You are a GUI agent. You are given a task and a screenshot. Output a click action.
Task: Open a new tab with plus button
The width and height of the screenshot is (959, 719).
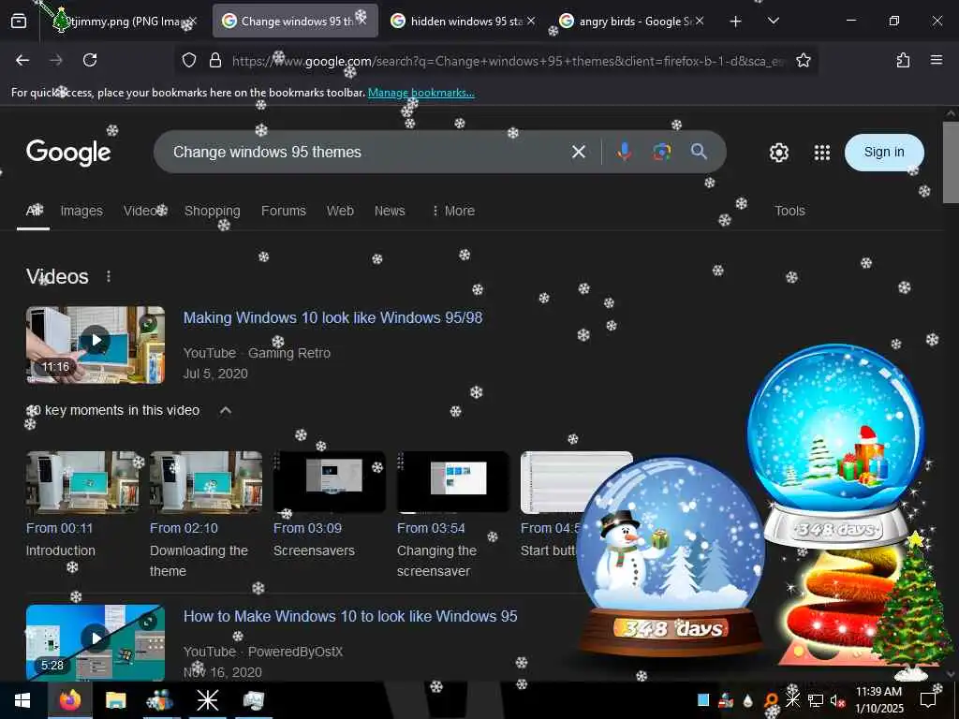pos(736,22)
